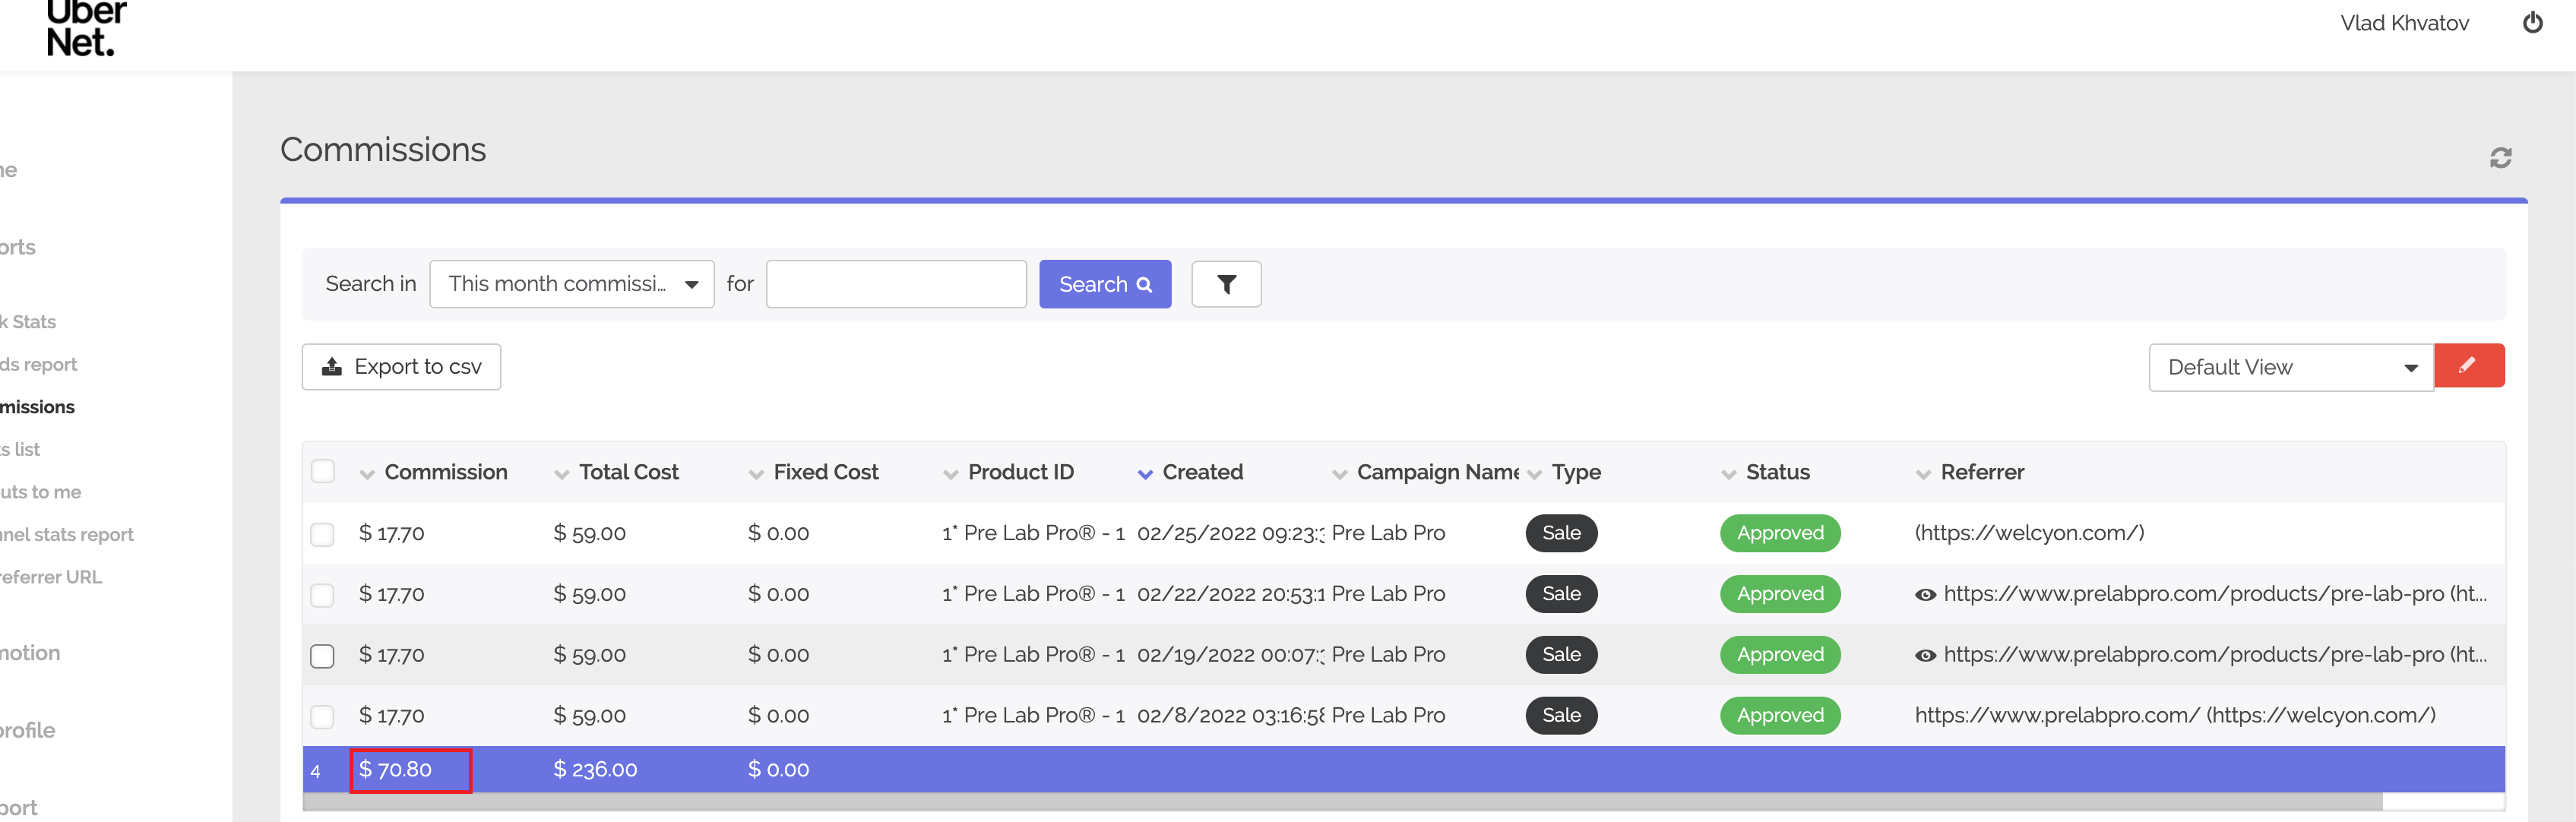Open the 'referrer URL' sidebar item

[51, 577]
